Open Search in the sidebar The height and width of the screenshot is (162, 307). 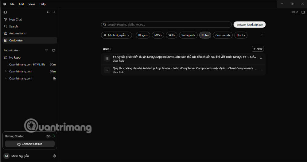30,26
